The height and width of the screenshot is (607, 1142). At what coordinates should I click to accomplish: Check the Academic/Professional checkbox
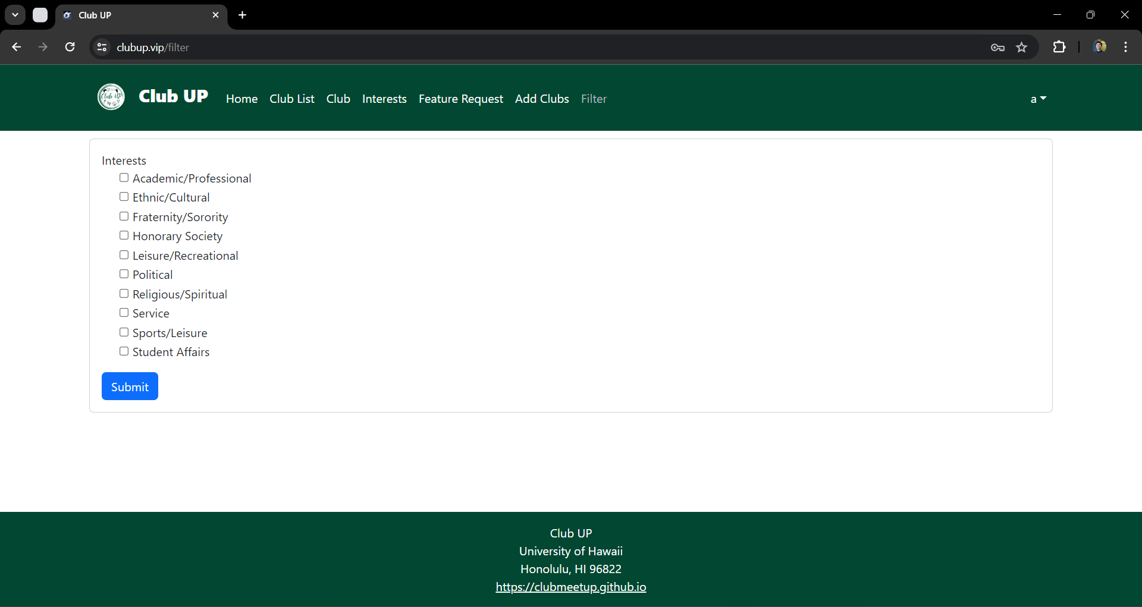click(x=124, y=178)
